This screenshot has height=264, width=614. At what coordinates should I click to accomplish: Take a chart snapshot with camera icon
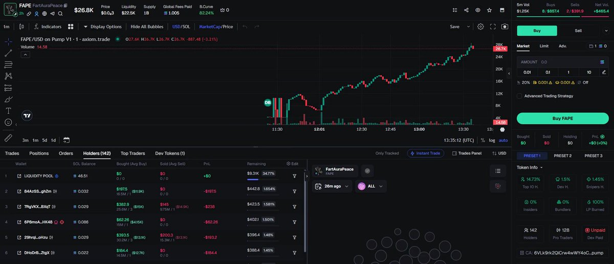pyautogui.click(x=505, y=27)
